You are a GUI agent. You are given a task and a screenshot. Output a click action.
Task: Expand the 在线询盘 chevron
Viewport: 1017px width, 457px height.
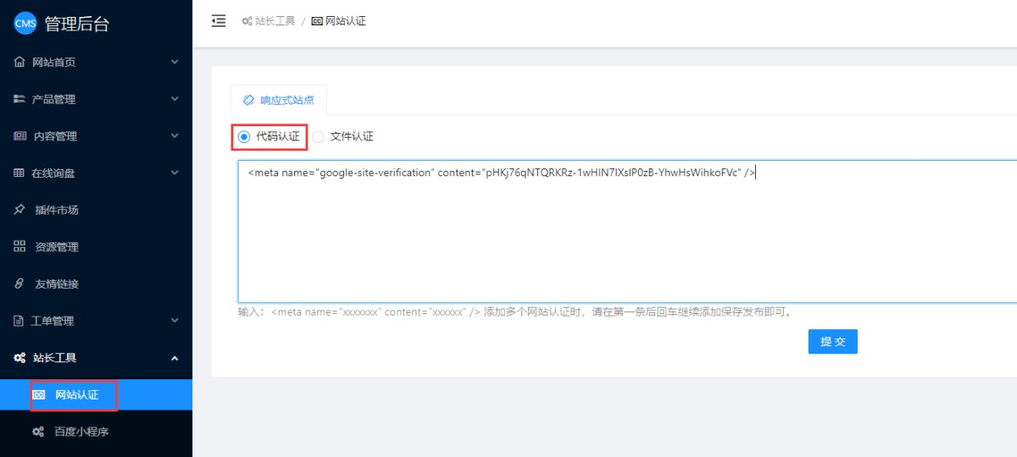click(x=175, y=173)
